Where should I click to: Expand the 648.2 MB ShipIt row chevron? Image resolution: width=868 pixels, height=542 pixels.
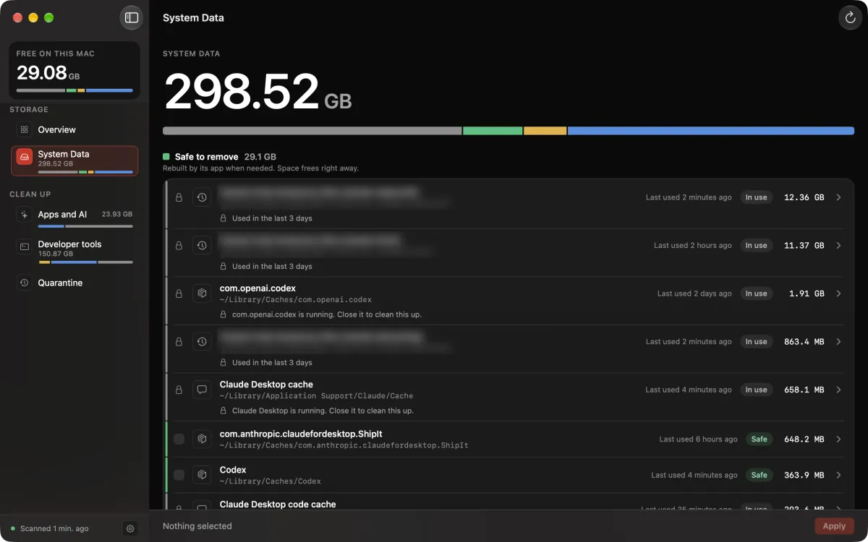pos(838,439)
